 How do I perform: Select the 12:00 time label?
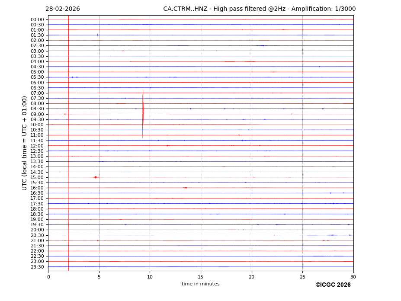37,146
